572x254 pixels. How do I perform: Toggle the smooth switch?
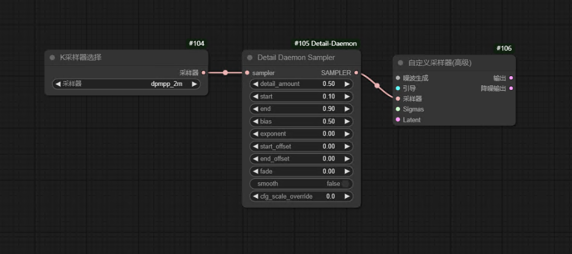point(345,184)
